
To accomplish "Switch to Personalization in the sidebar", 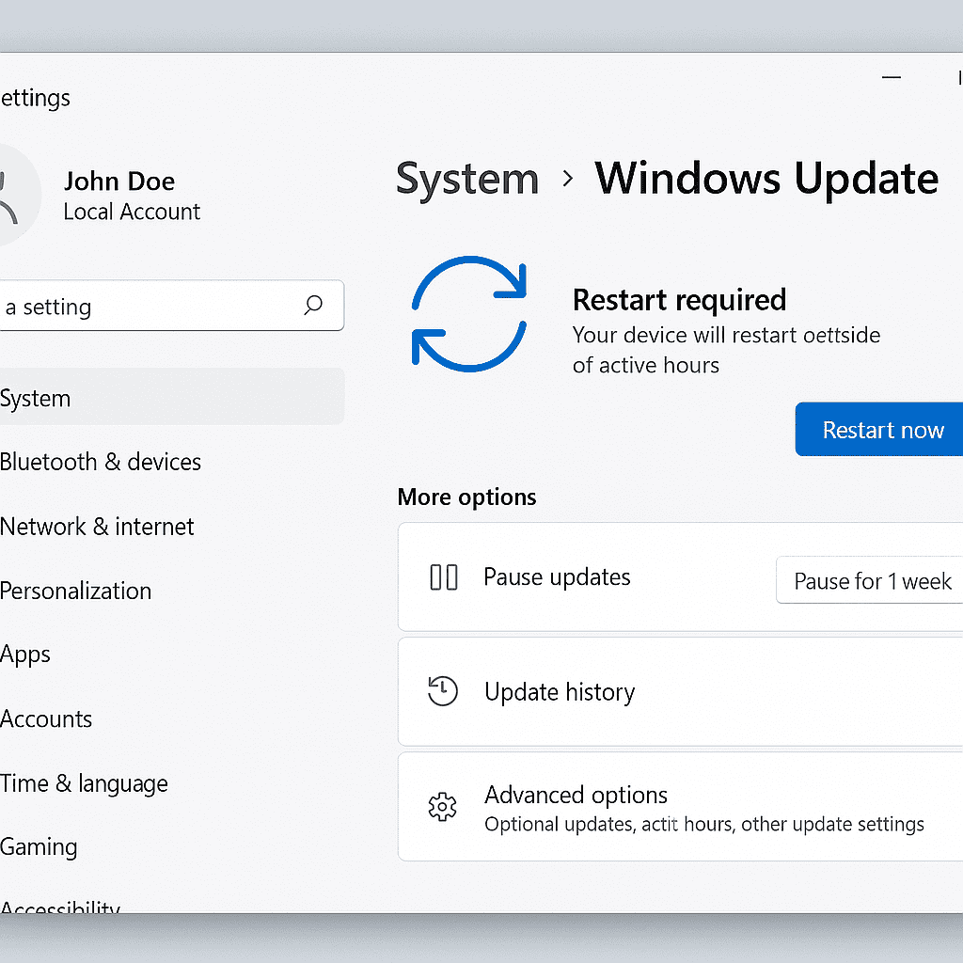I will click(76, 591).
